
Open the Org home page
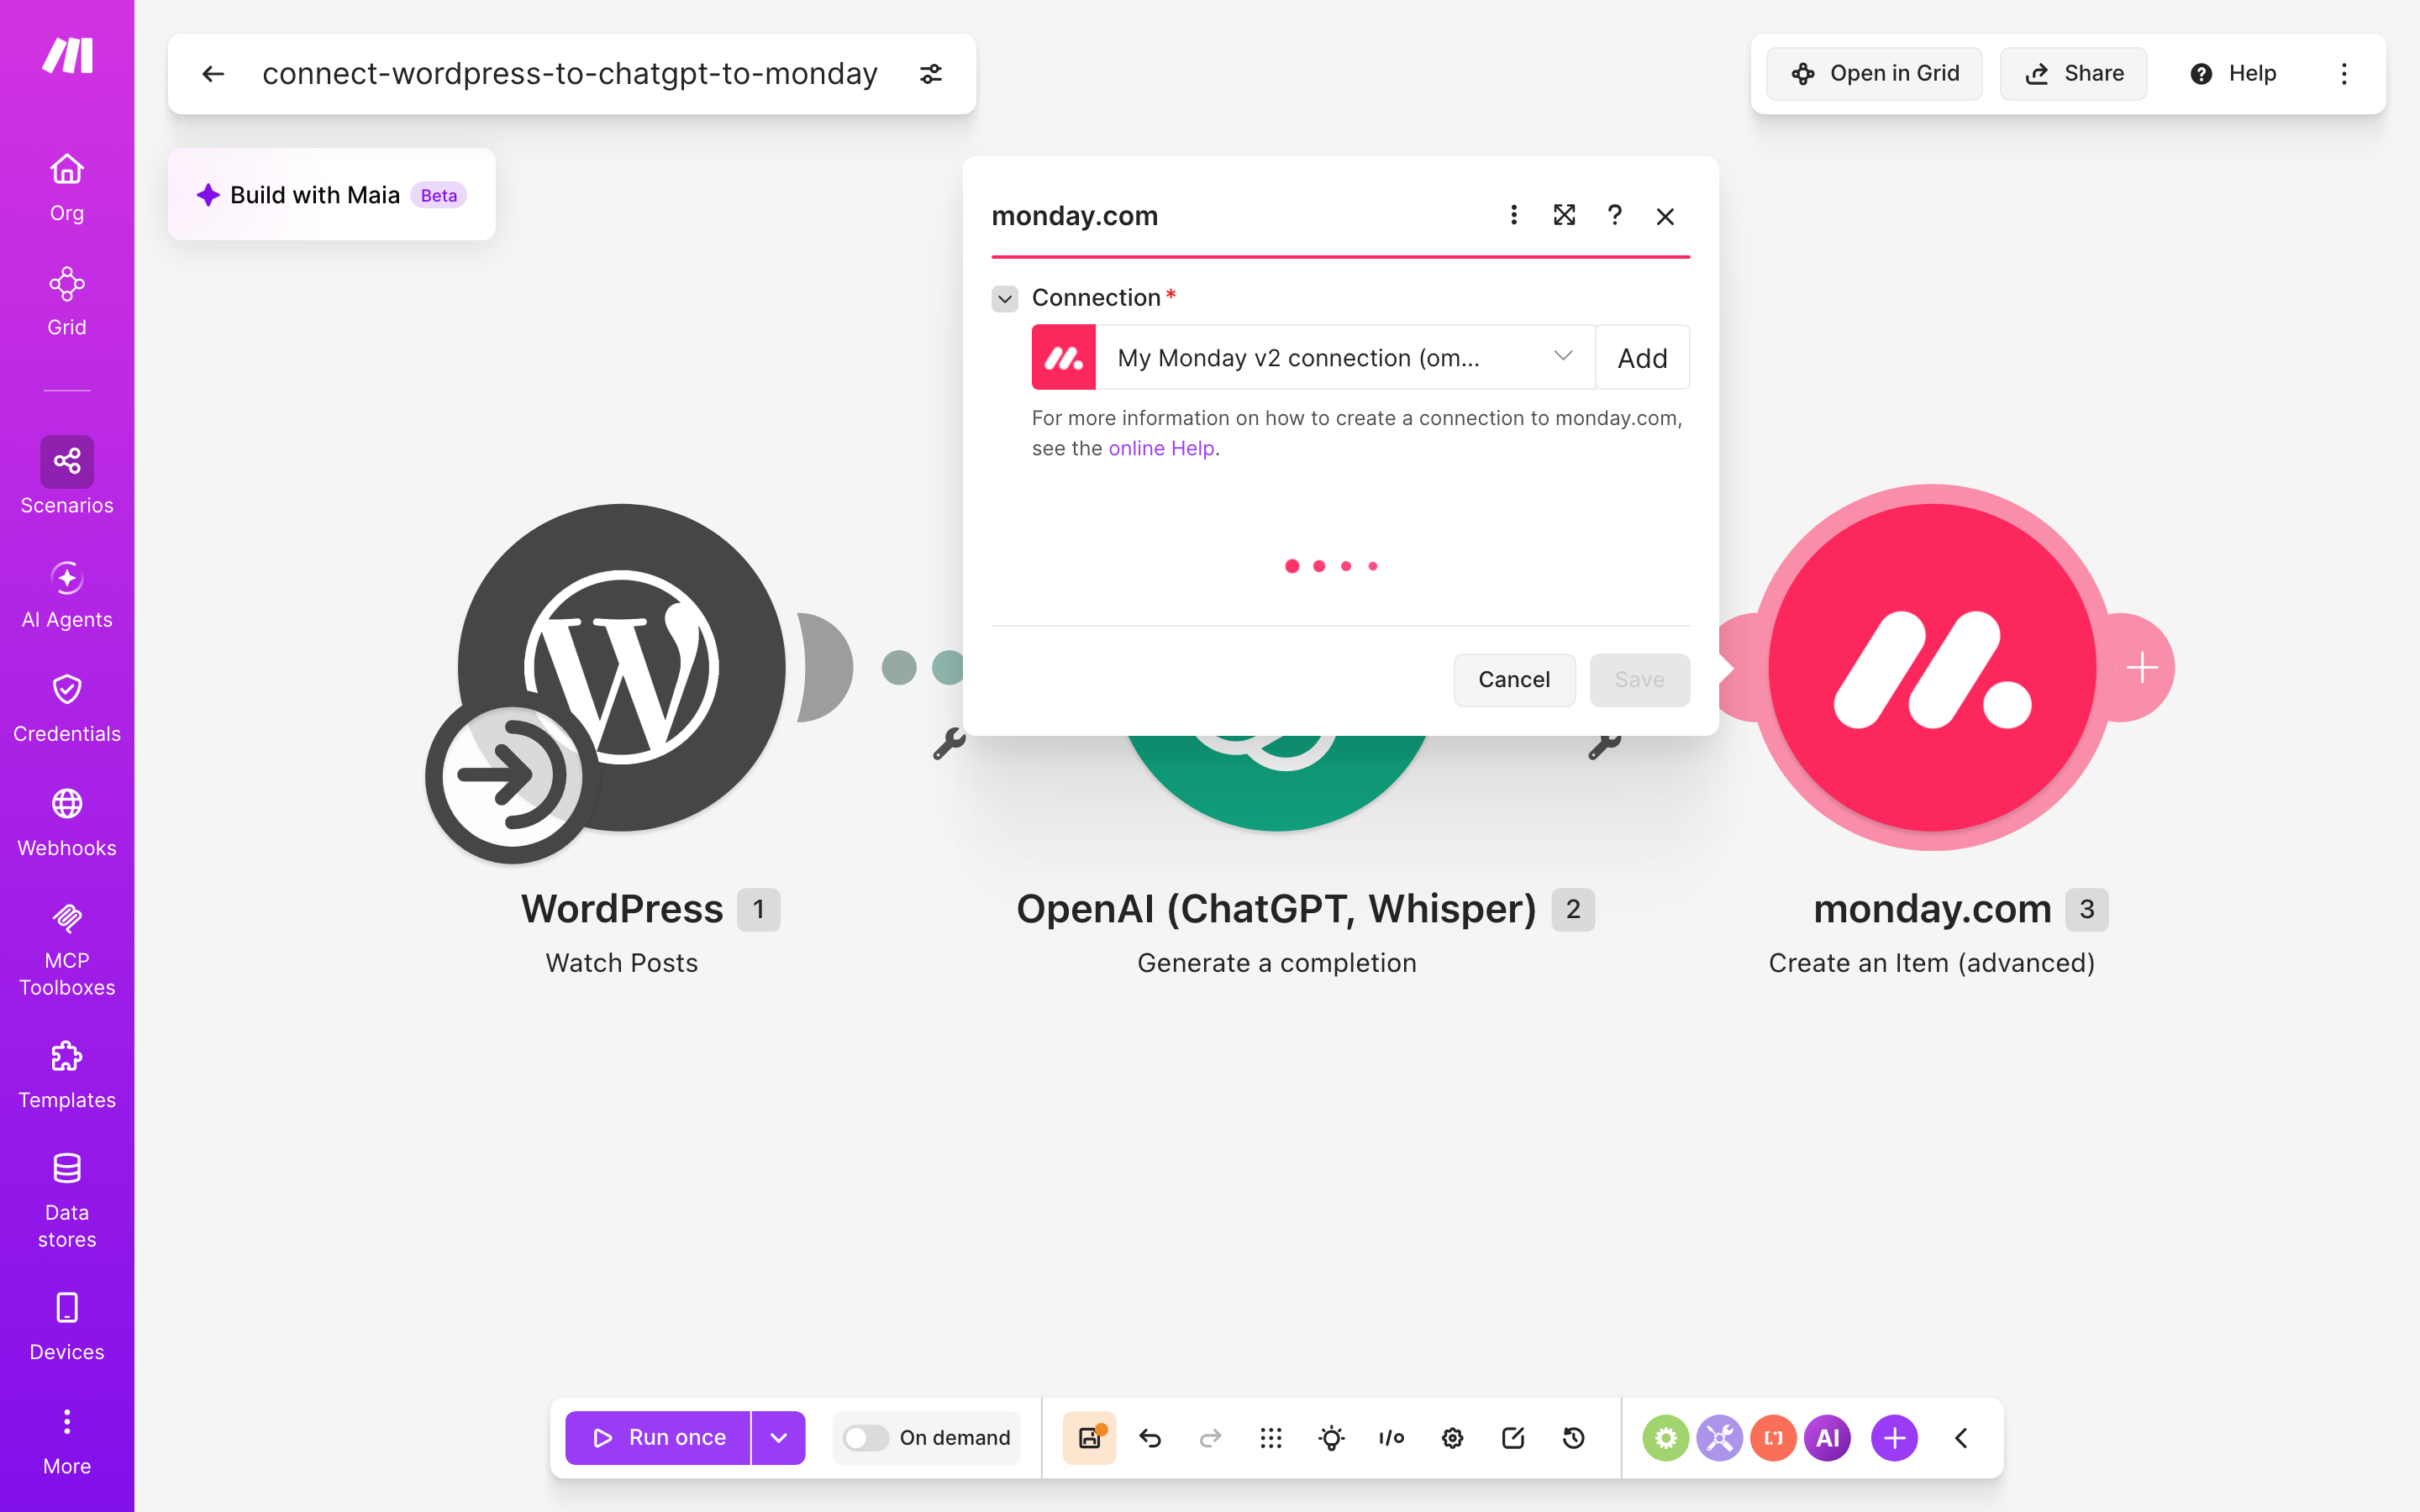(x=67, y=188)
